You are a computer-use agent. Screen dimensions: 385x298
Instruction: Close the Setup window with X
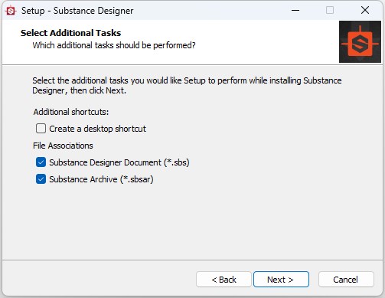pyautogui.click(x=365, y=11)
